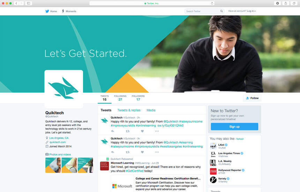Like the second Quikitech tweet

(x=142, y=152)
